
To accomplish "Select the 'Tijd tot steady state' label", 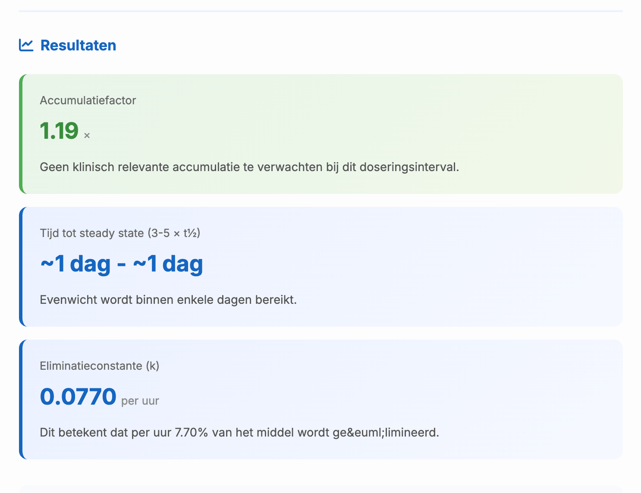I will (x=91, y=233).
